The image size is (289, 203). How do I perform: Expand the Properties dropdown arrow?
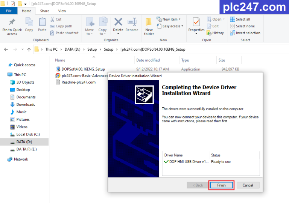[196, 34]
